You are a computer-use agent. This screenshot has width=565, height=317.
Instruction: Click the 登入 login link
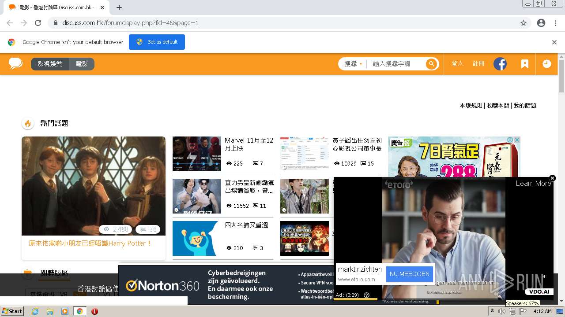click(457, 64)
